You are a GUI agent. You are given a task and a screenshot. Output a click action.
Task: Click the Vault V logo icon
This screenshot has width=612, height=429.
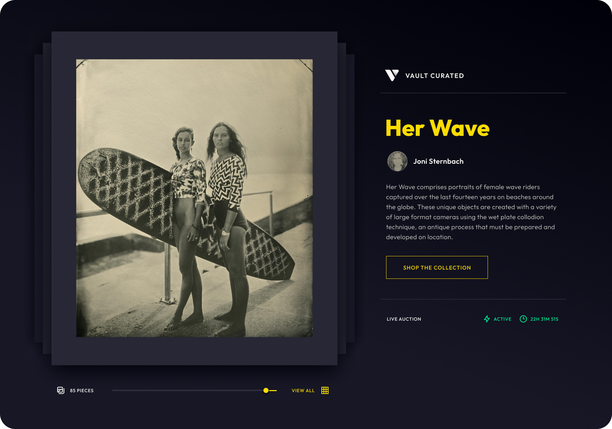click(392, 75)
